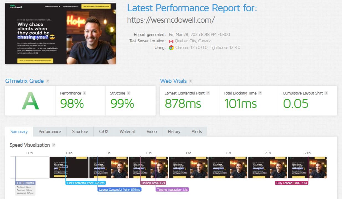Switch to the Waterfall tab
The width and height of the screenshot is (342, 199).
(x=127, y=132)
